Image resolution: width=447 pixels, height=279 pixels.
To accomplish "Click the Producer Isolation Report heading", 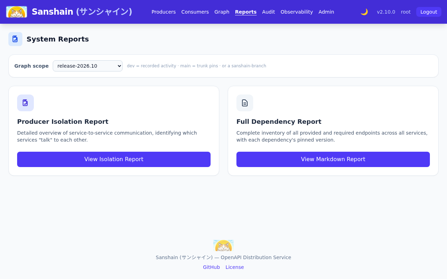I will coord(63,122).
